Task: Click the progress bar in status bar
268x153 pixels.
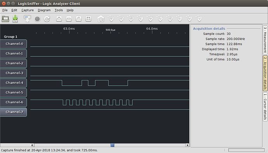Action: pyautogui.click(x=246, y=150)
